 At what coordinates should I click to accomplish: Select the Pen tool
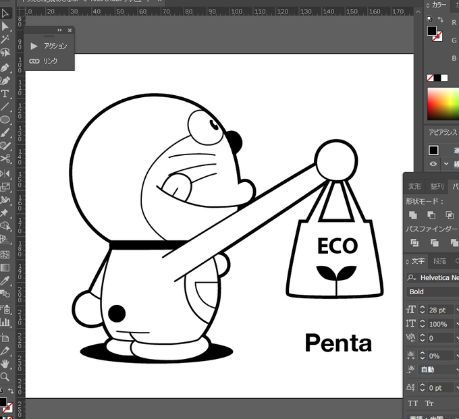(5, 68)
